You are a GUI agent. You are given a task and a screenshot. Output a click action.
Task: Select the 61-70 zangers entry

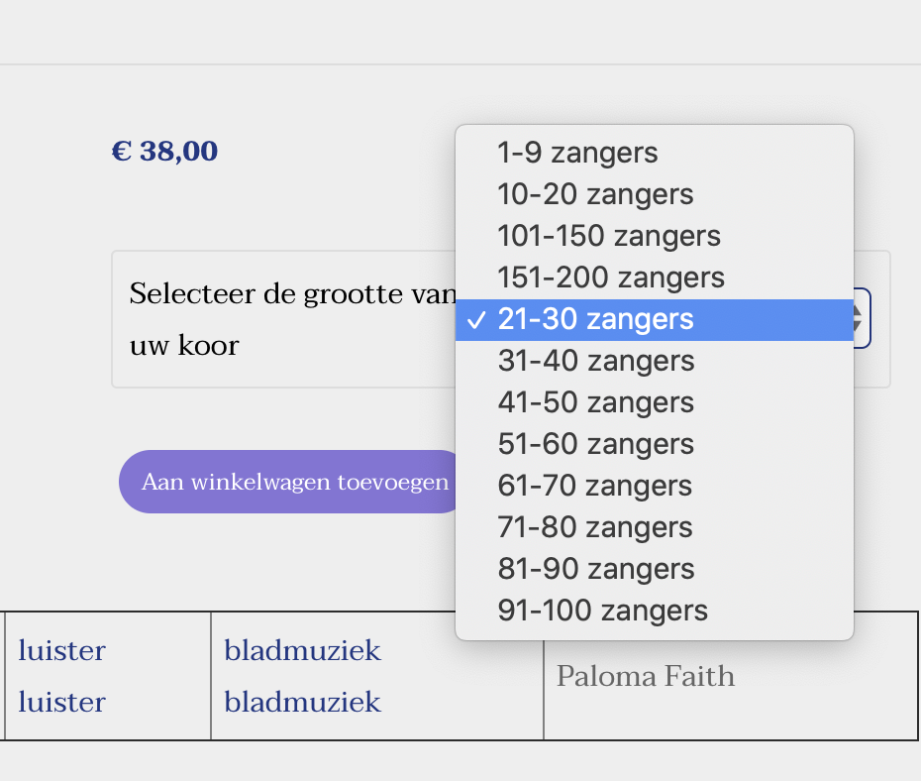point(595,486)
